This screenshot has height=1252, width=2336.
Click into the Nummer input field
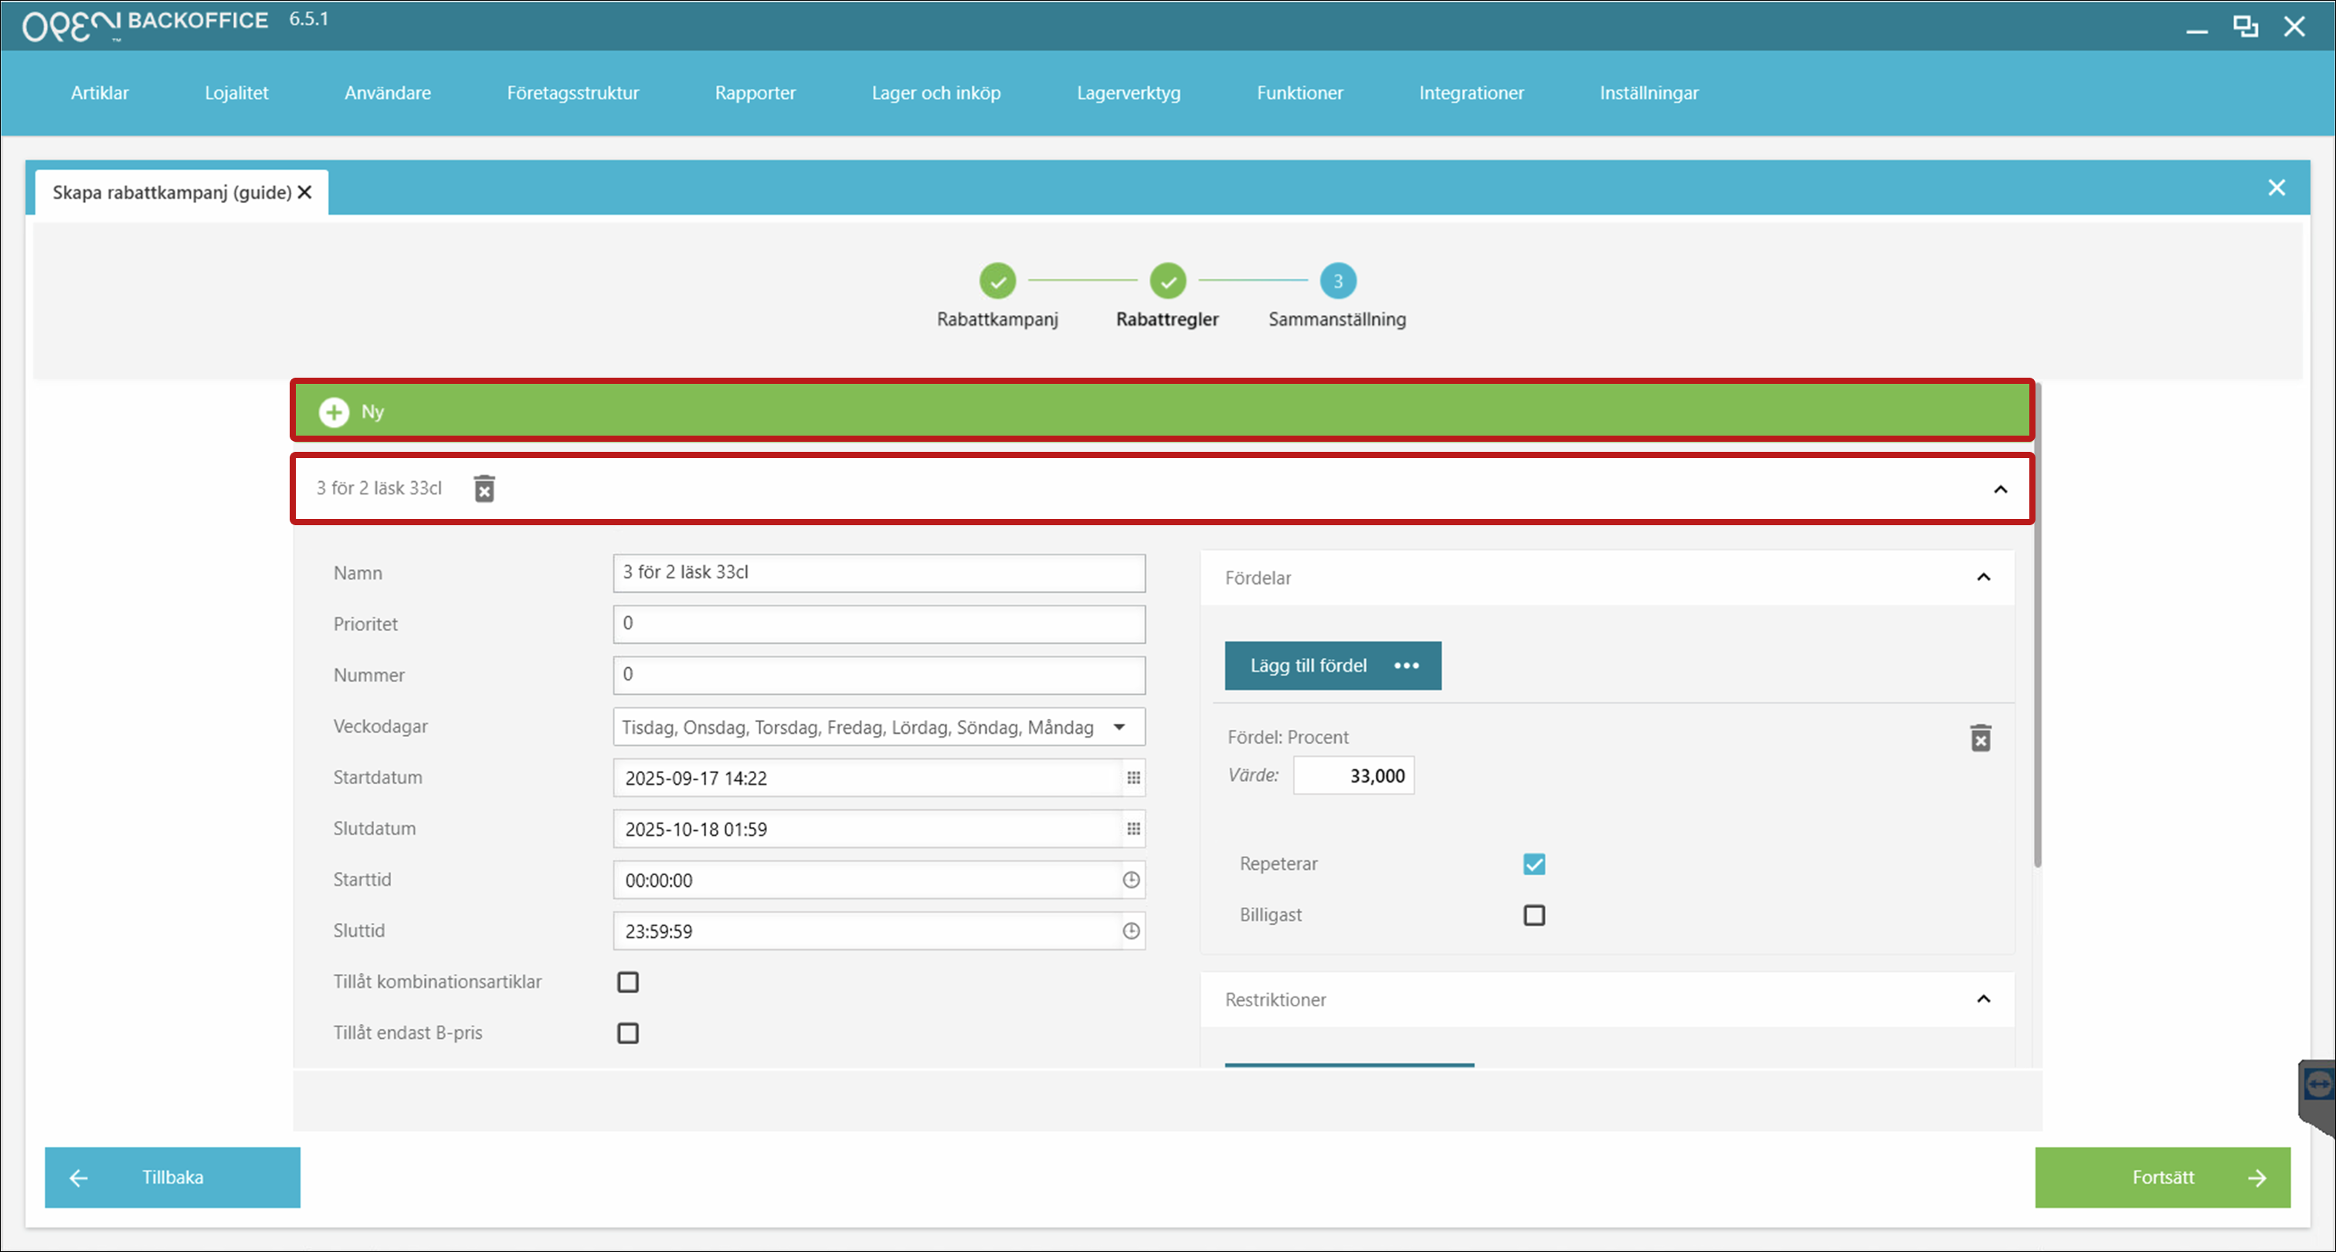[879, 675]
